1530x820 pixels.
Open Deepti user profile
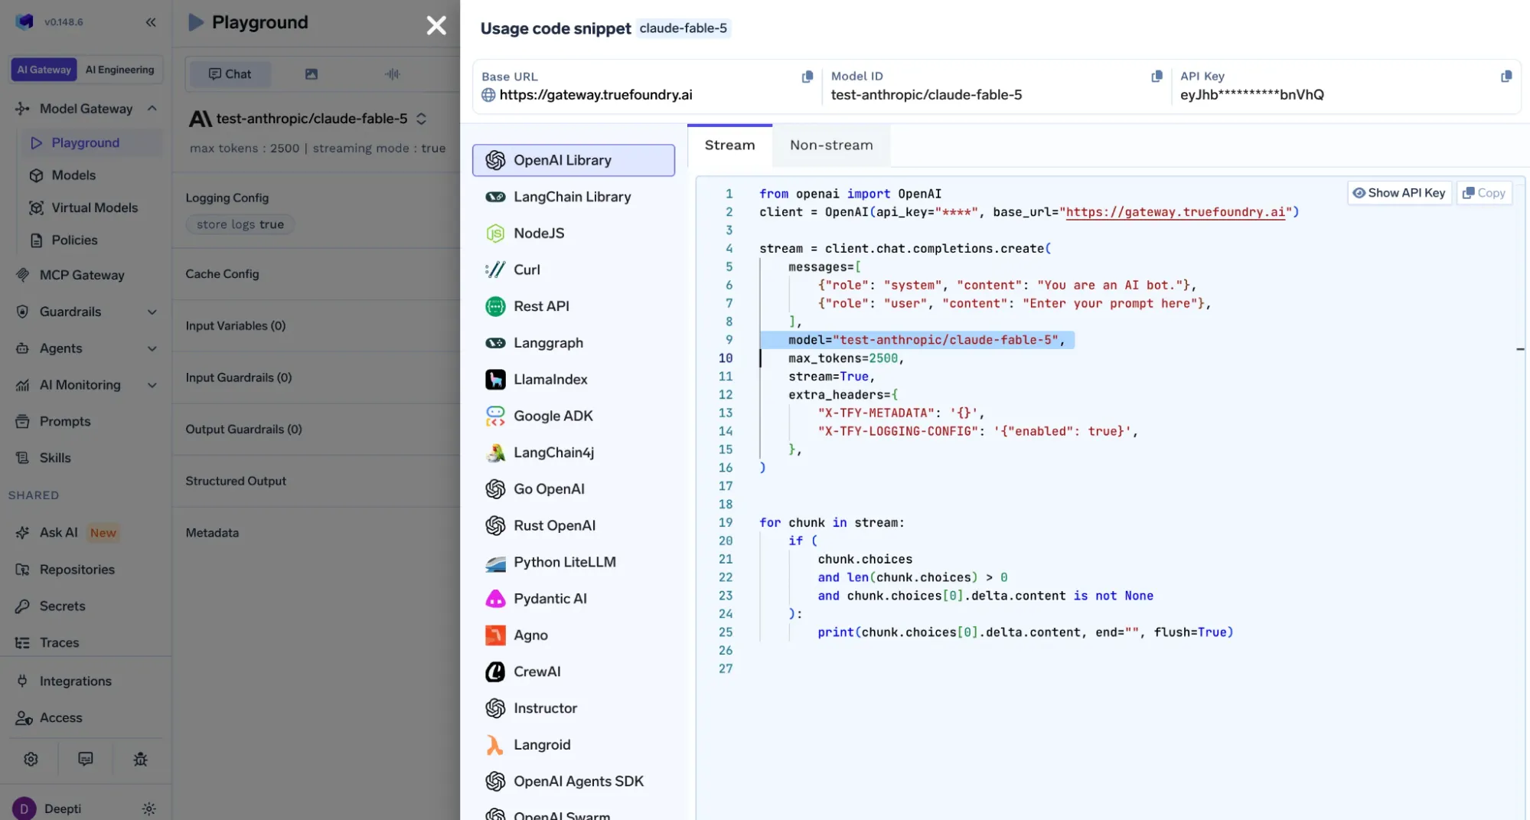[47, 809]
